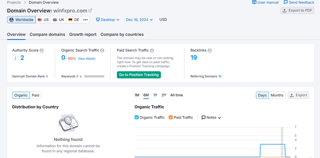The width and height of the screenshot is (320, 158).
Task: Click the Backlinks value 19
Action: point(194,58)
